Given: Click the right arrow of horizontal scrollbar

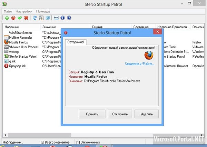Looking at the screenshot, I should (x=202, y=135).
